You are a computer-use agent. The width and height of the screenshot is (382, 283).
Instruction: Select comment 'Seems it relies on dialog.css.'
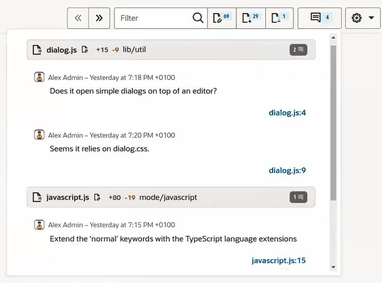coord(99,149)
